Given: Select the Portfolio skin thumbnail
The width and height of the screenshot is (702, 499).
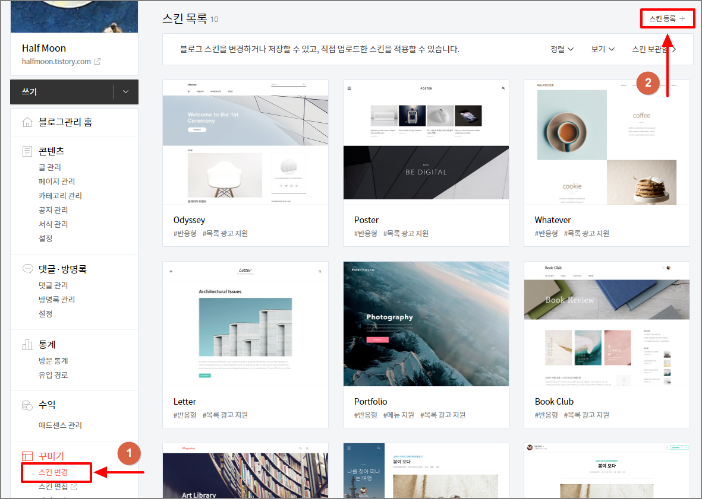Looking at the screenshot, I should tap(426, 324).
